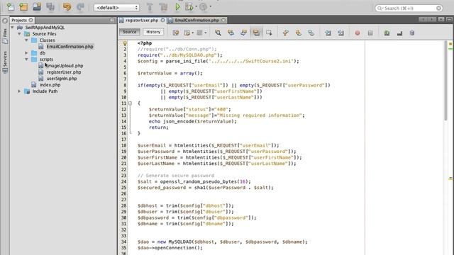Viewport: 454px width, 255px height.
Task: Click the lightbulb hint on line 1
Action: click(x=125, y=43)
